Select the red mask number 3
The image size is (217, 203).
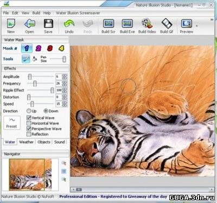pos(50,48)
